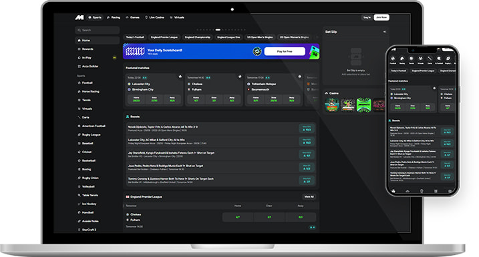Click the flame icon on Leicester City card
The height and width of the screenshot is (257, 479).
tap(180, 77)
